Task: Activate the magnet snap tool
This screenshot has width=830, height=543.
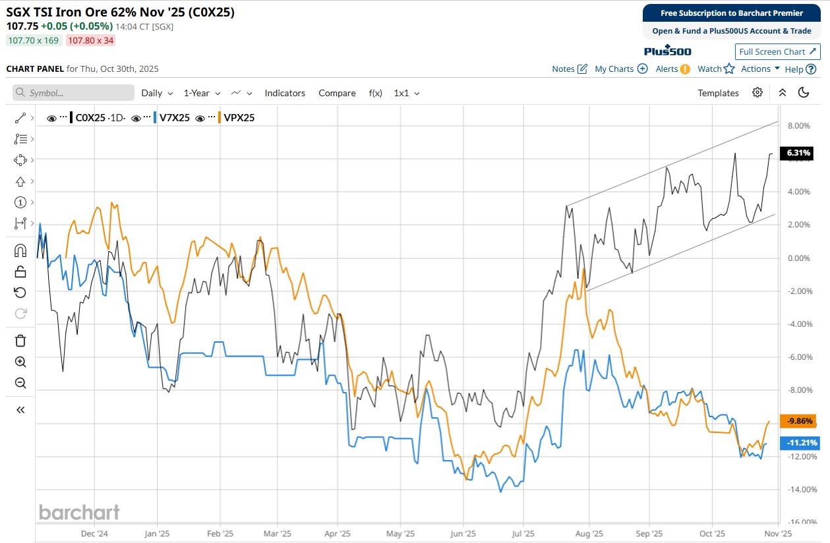Action: pyautogui.click(x=20, y=250)
